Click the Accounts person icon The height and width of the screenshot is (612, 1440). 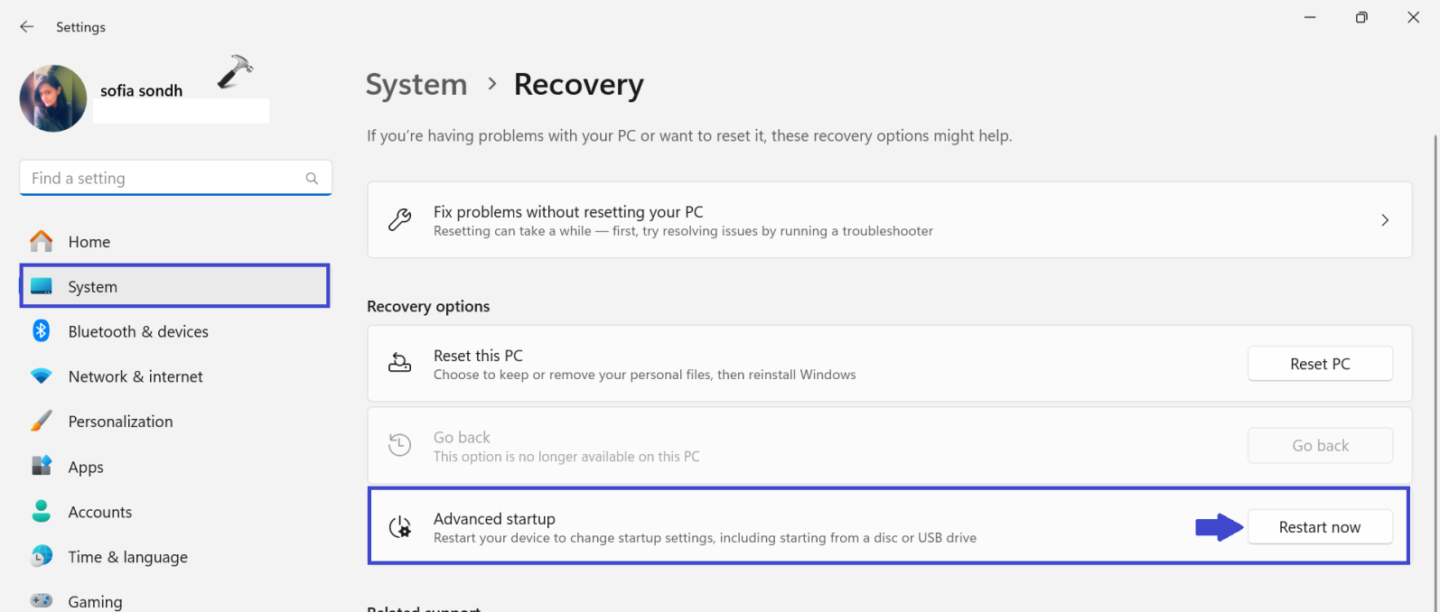42,512
